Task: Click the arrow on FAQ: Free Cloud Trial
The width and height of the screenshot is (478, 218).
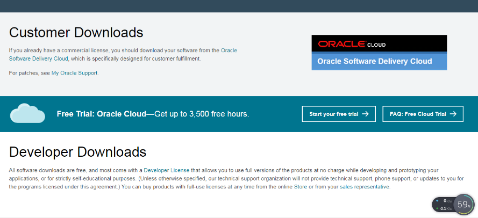Action: click(x=453, y=114)
